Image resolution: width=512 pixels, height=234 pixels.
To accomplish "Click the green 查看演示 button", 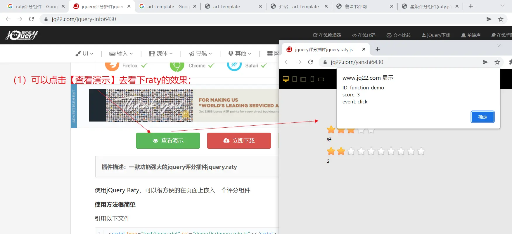I will tap(168, 141).
